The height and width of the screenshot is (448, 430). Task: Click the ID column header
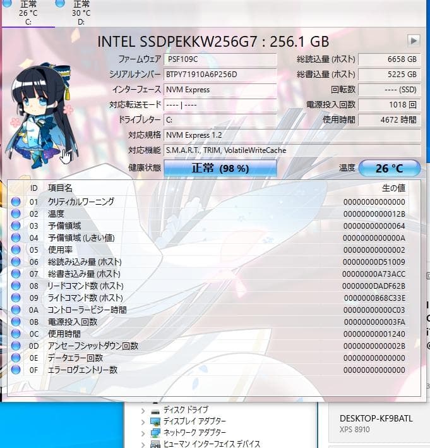pyautogui.click(x=33, y=188)
